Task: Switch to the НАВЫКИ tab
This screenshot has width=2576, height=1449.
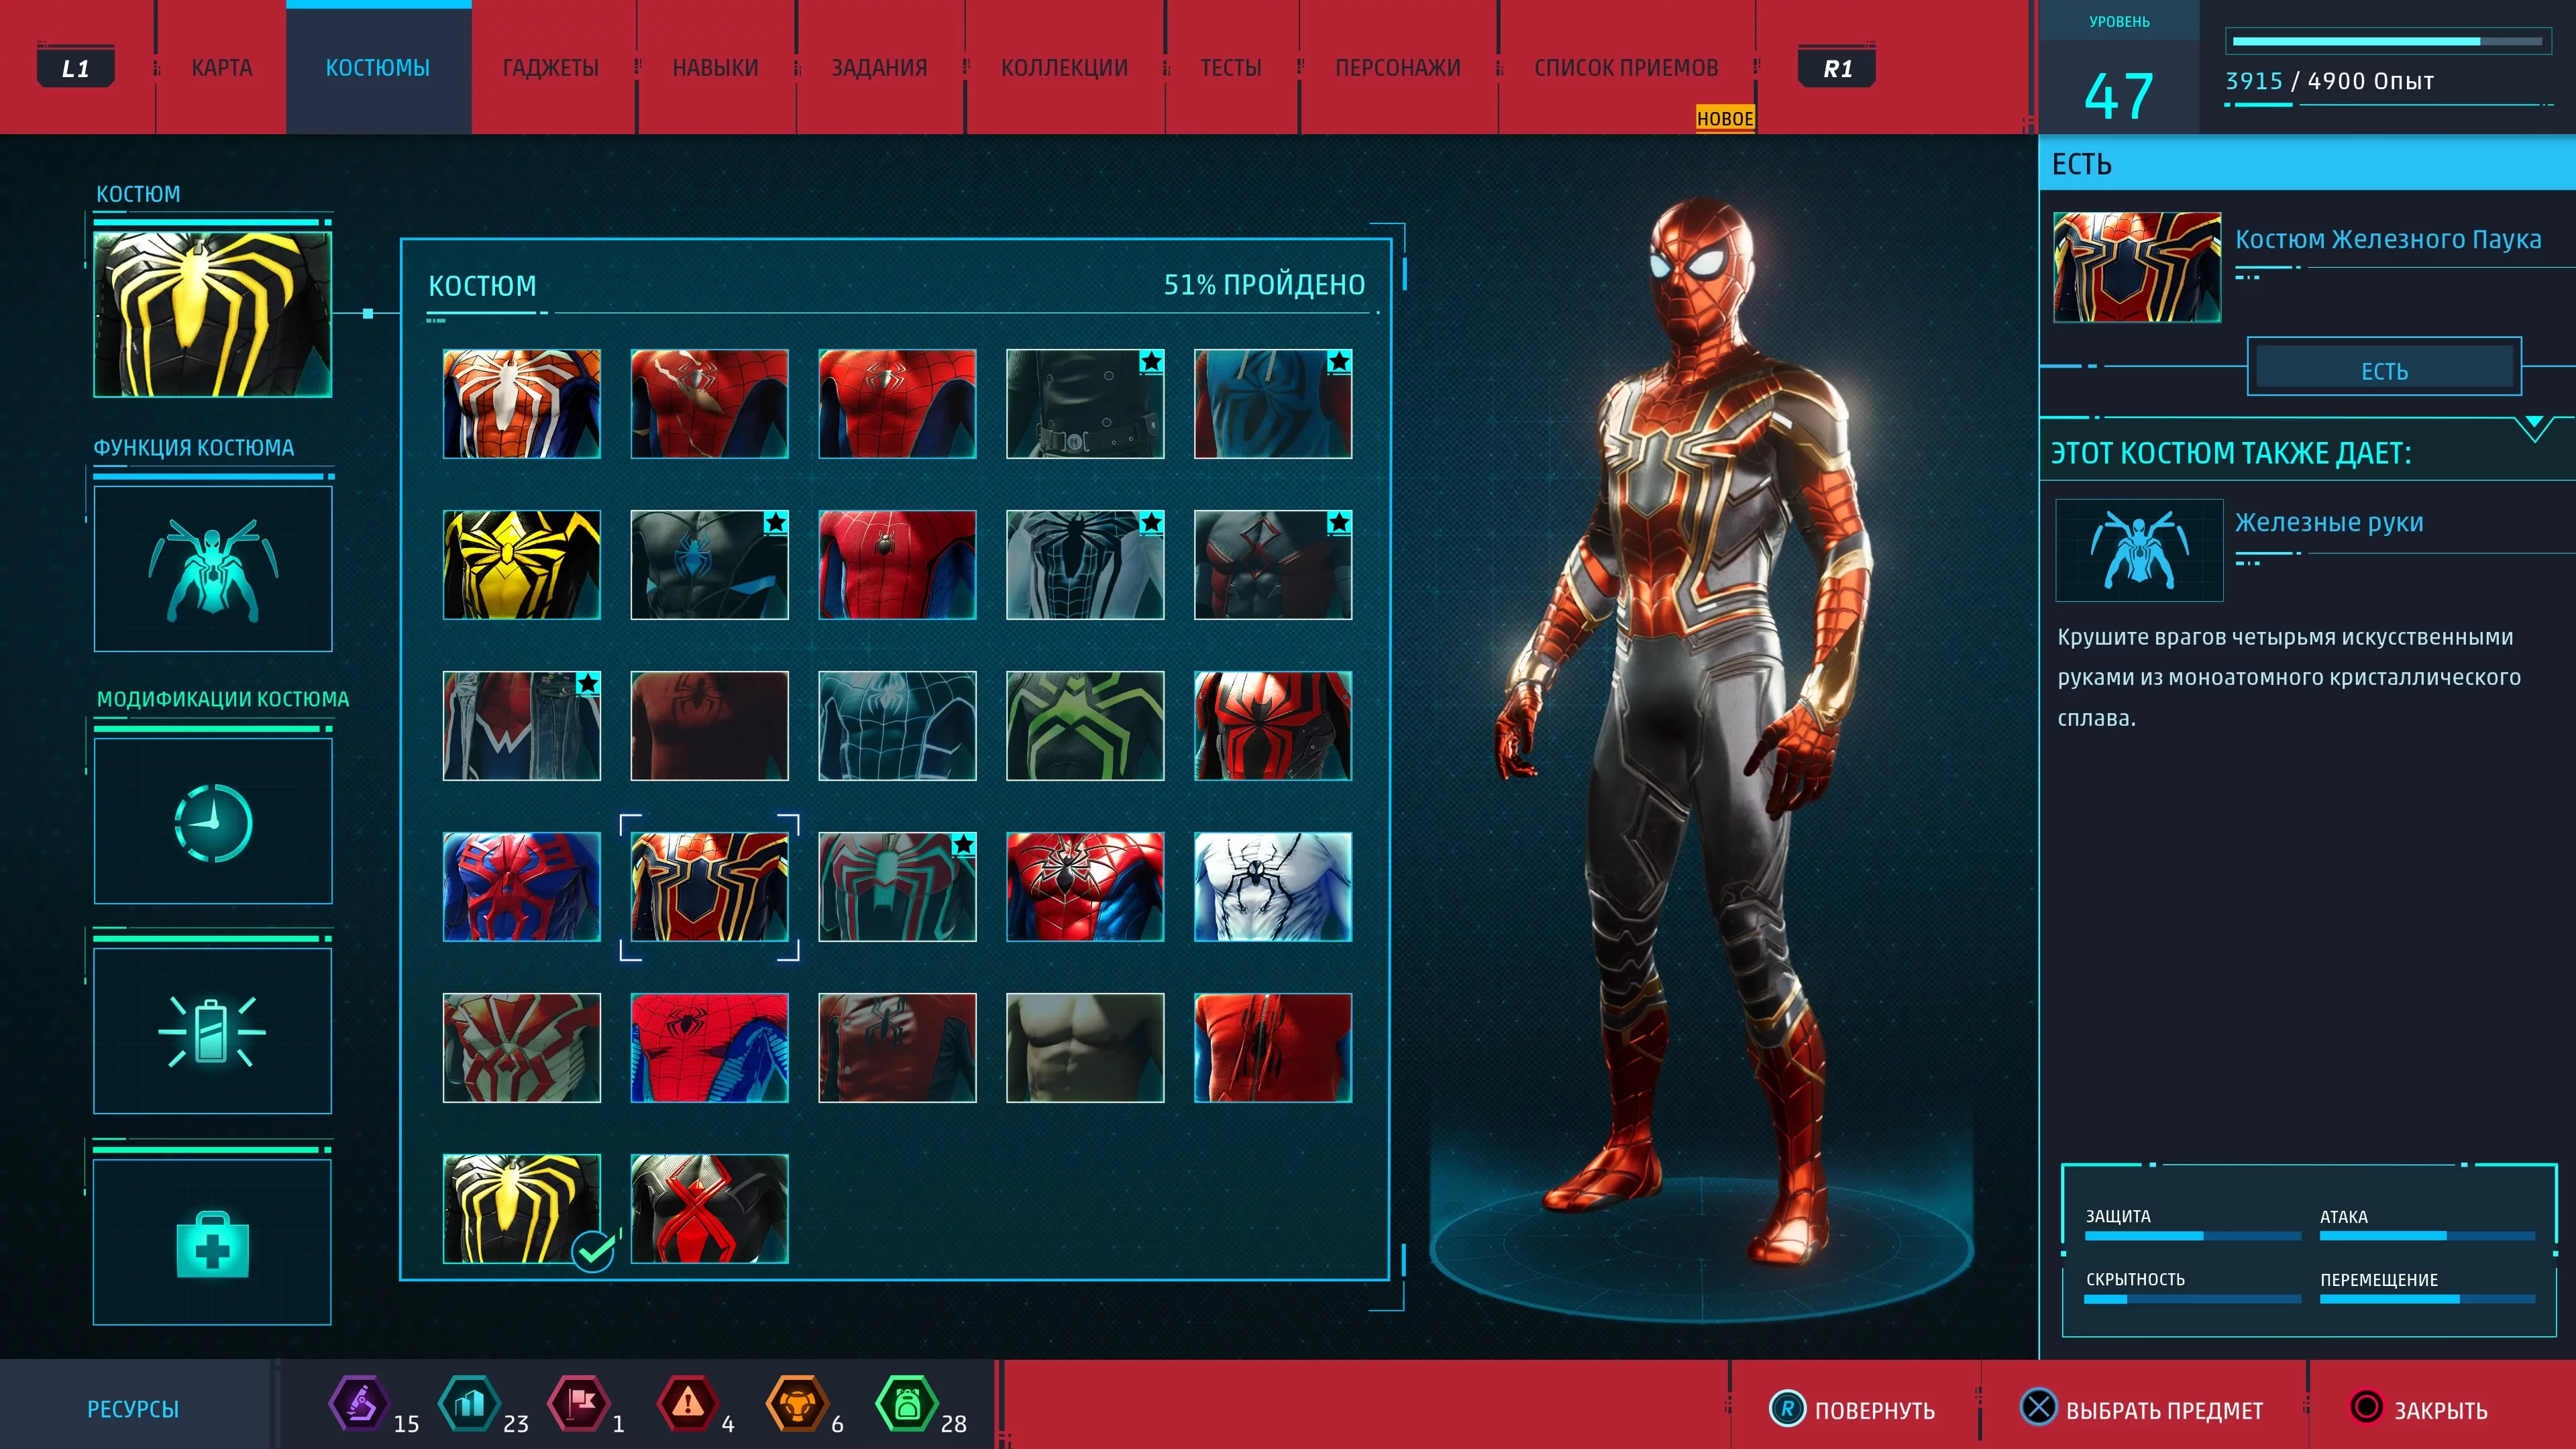Action: pos(716,68)
